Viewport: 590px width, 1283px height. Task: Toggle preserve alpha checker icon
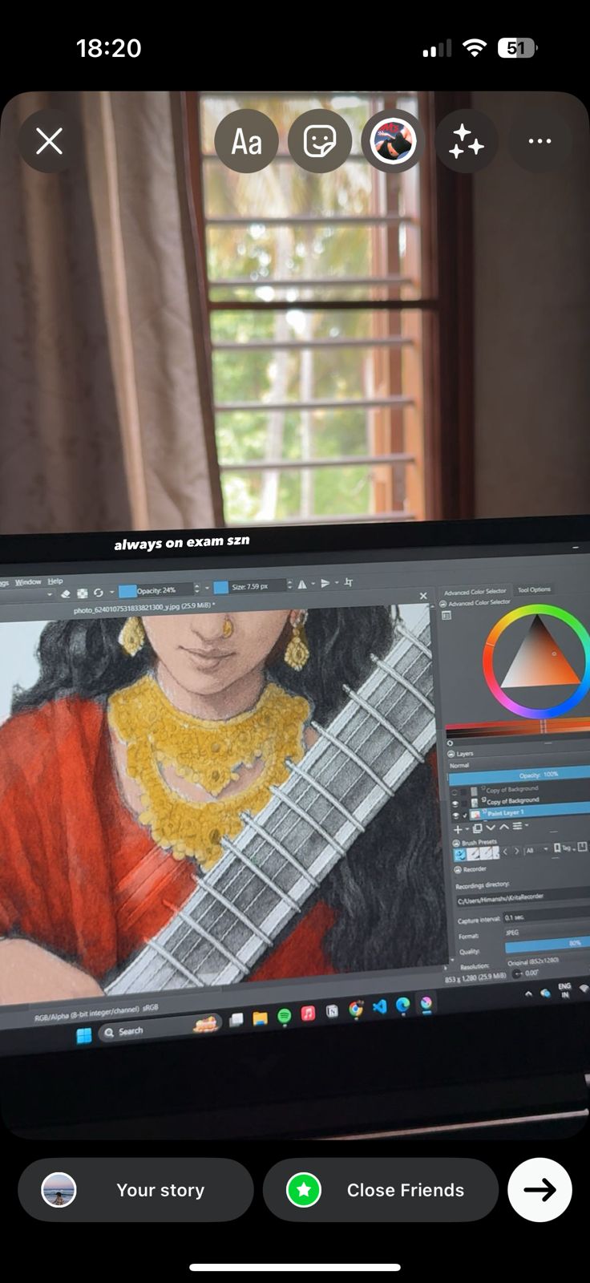tap(82, 593)
